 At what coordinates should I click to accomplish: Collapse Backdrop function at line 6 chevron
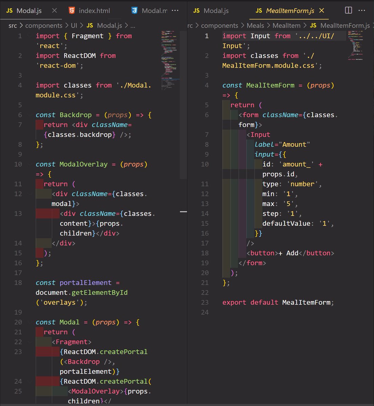(x=30, y=115)
